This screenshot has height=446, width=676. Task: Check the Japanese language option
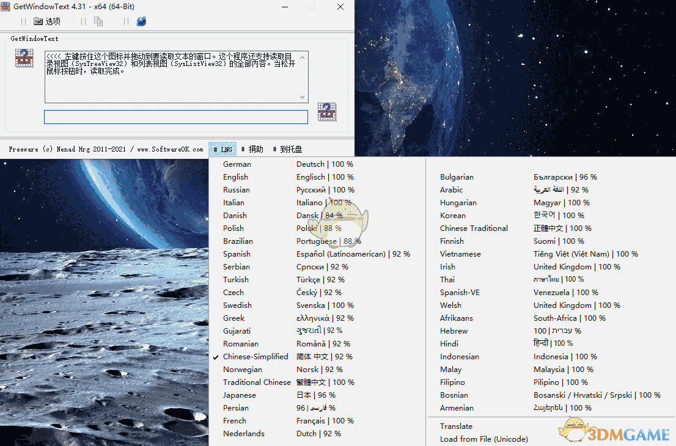click(239, 395)
